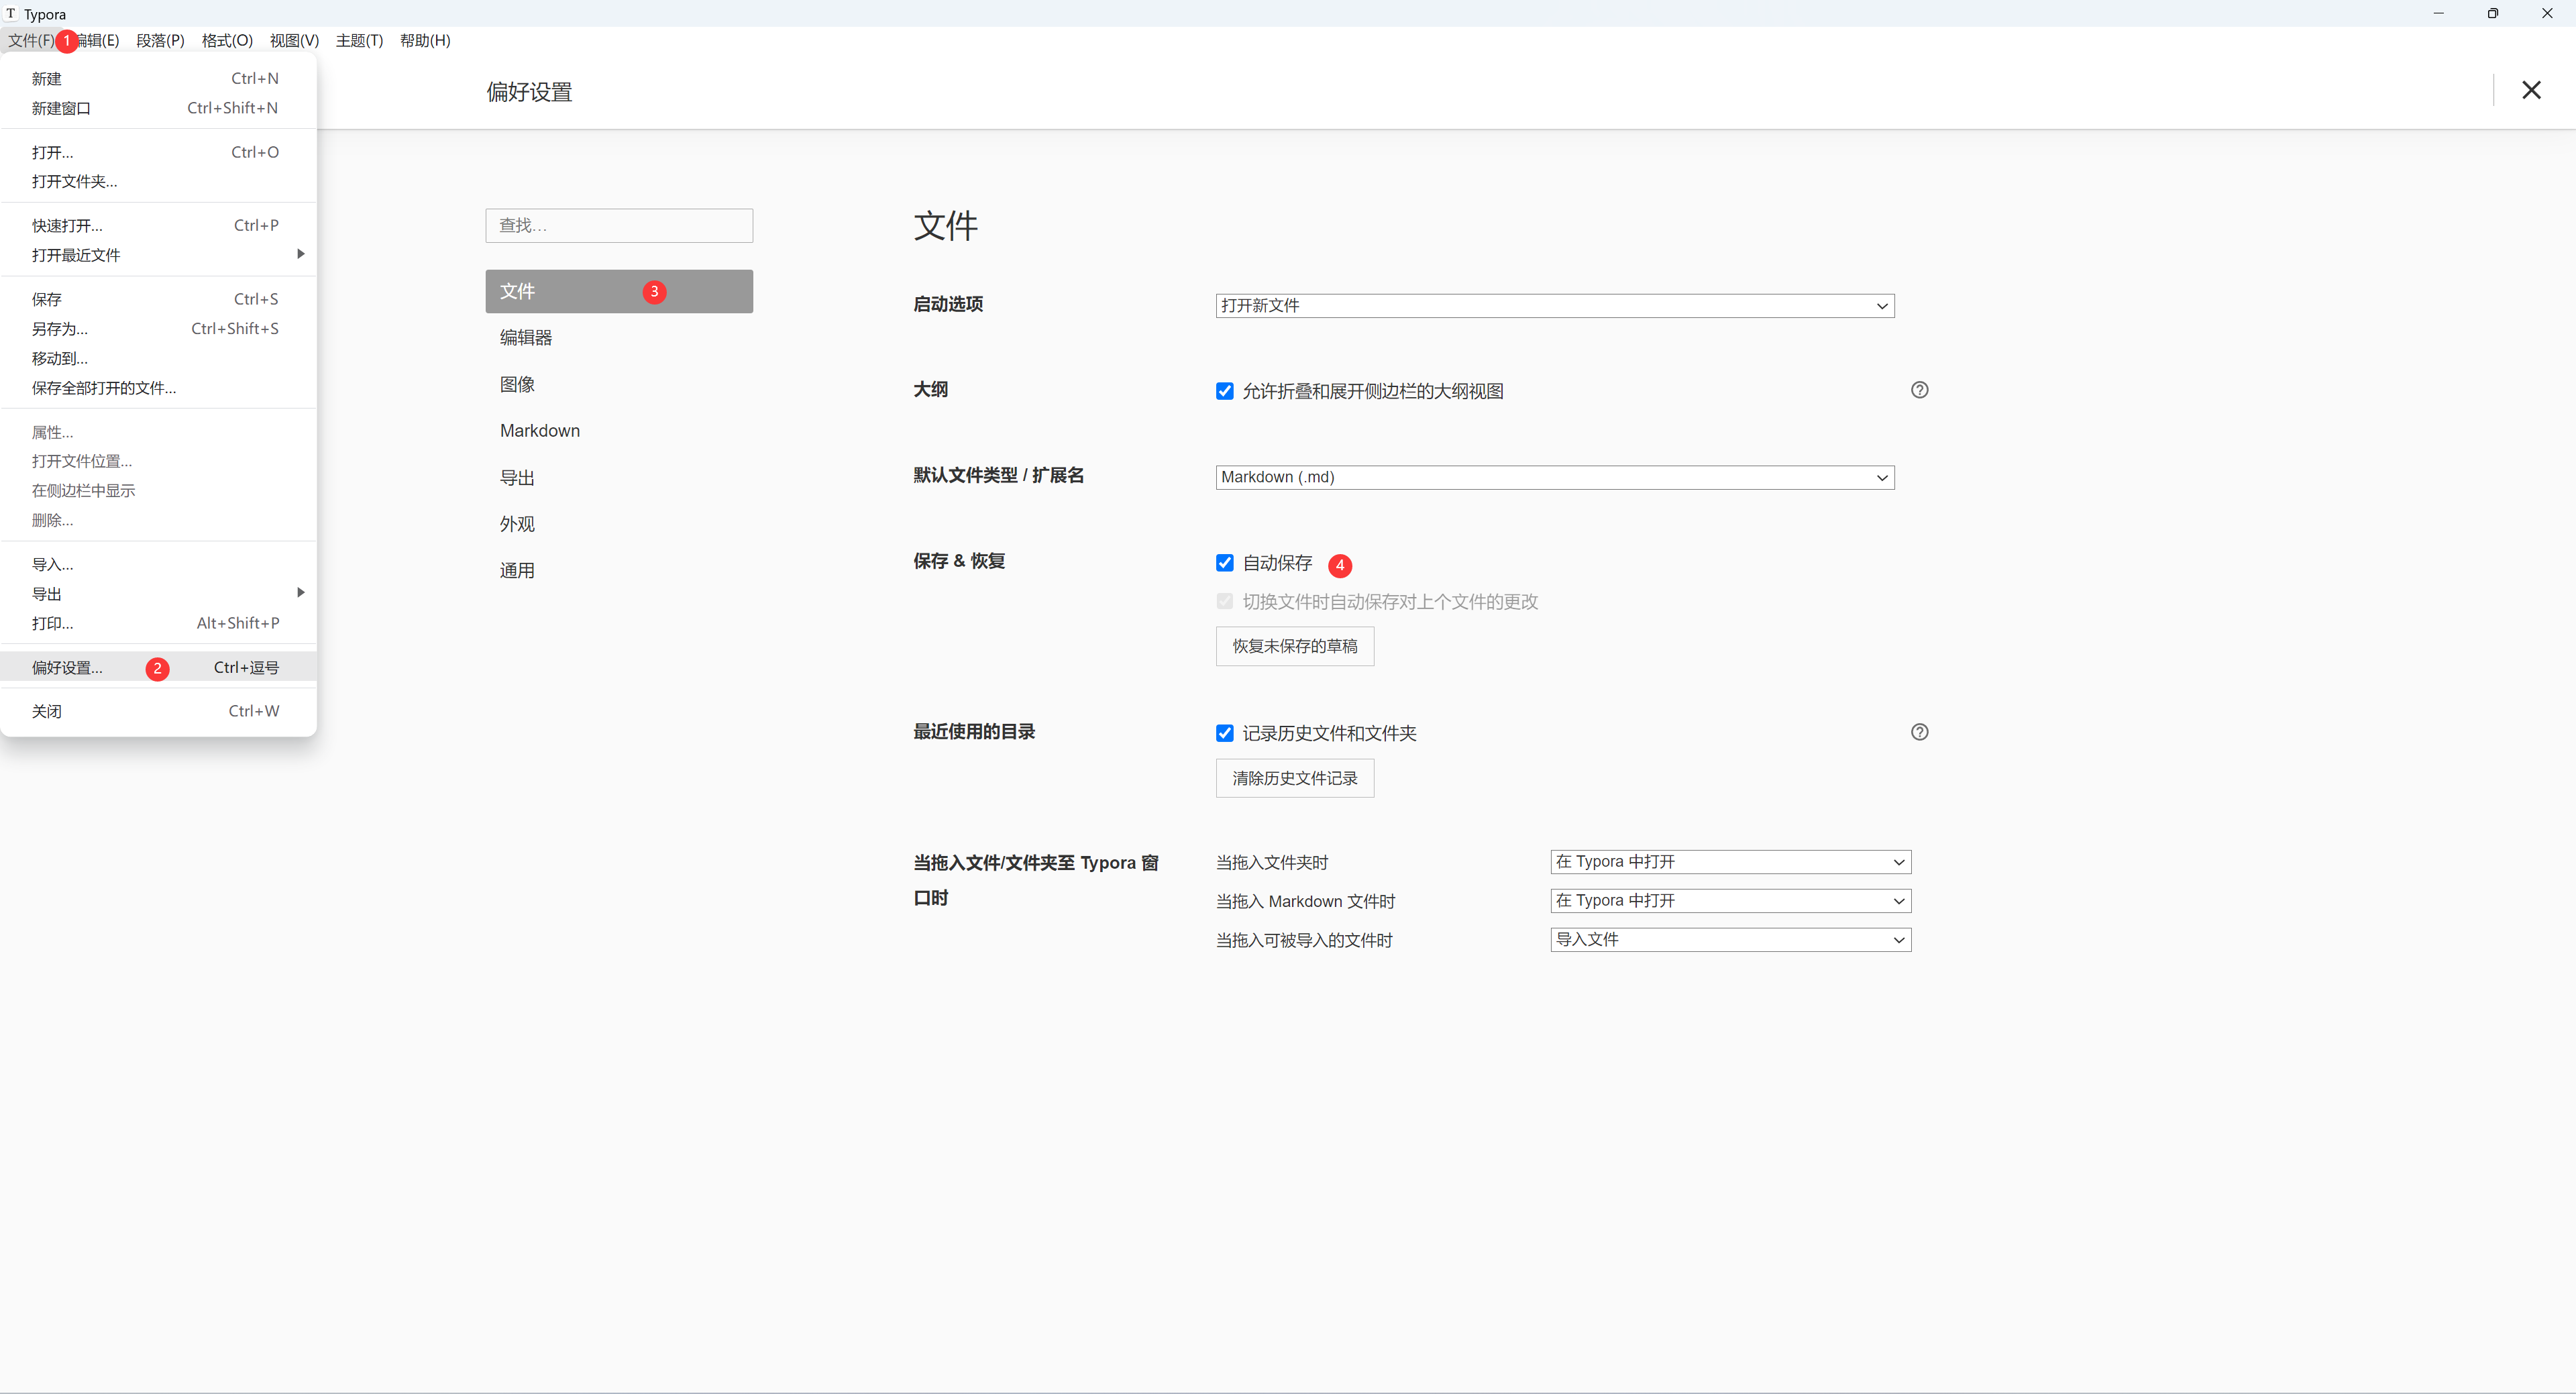The width and height of the screenshot is (2576, 1394).
Task: Close the preferences panel with X icon
Action: [2531, 90]
